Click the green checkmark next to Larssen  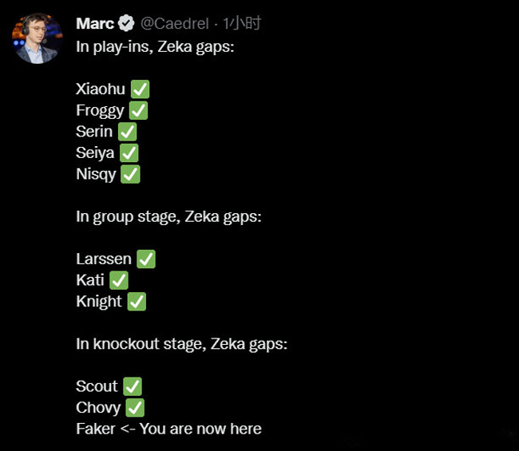pos(146,259)
